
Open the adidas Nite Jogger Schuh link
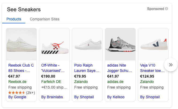click(120, 68)
